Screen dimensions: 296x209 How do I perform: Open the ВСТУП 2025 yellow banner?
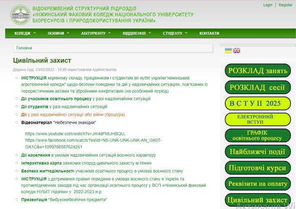[x=258, y=103]
